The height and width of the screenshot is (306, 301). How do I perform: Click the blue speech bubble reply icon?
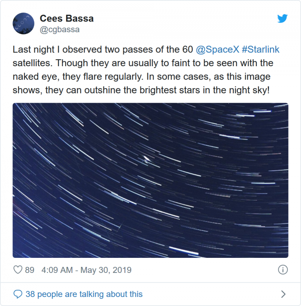point(18,294)
